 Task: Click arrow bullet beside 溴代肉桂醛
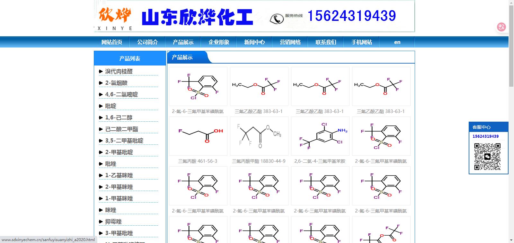click(x=101, y=72)
